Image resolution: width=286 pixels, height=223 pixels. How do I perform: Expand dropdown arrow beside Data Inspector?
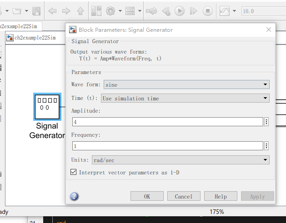point(234,11)
